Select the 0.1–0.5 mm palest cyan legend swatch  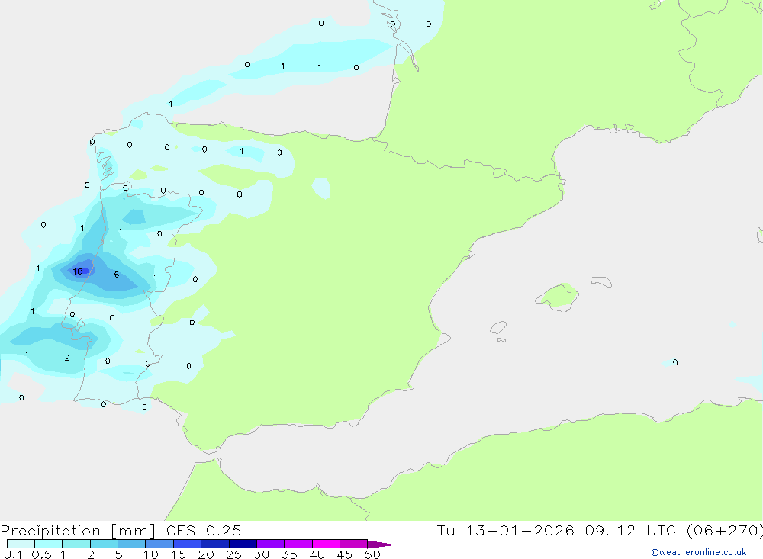pyautogui.click(x=21, y=544)
